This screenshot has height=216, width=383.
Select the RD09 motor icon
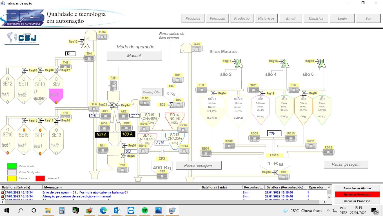254,138
